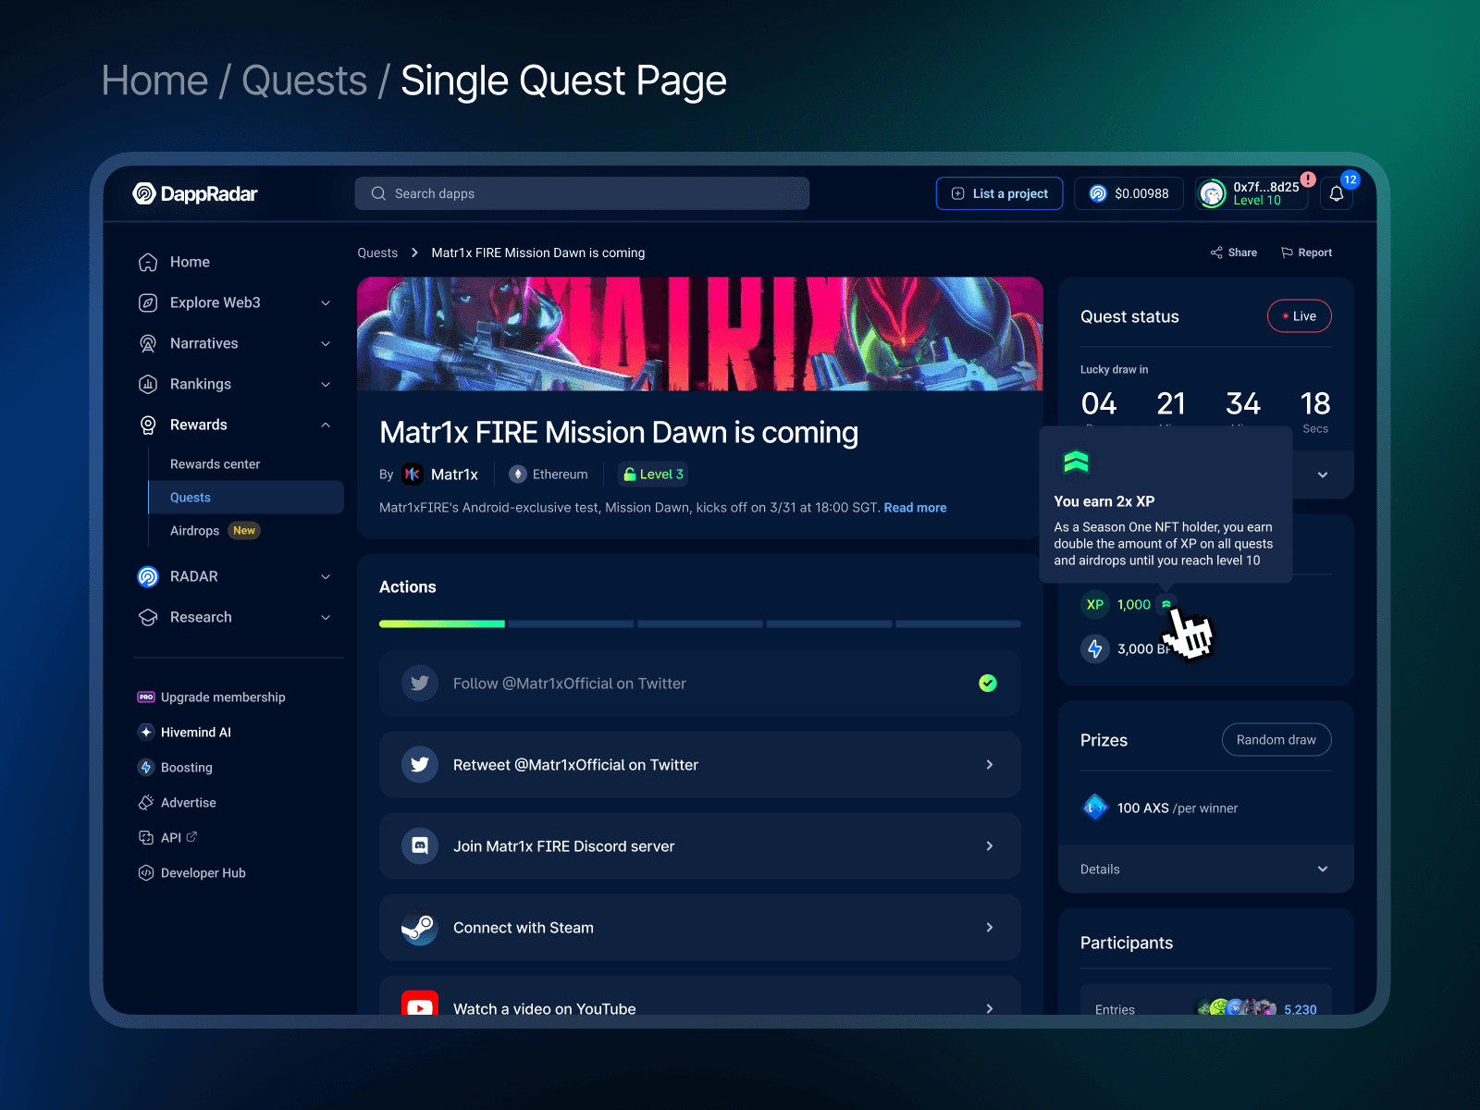Click the RADAR sidebar icon
Image resolution: width=1480 pixels, height=1110 pixels.
[x=148, y=576]
